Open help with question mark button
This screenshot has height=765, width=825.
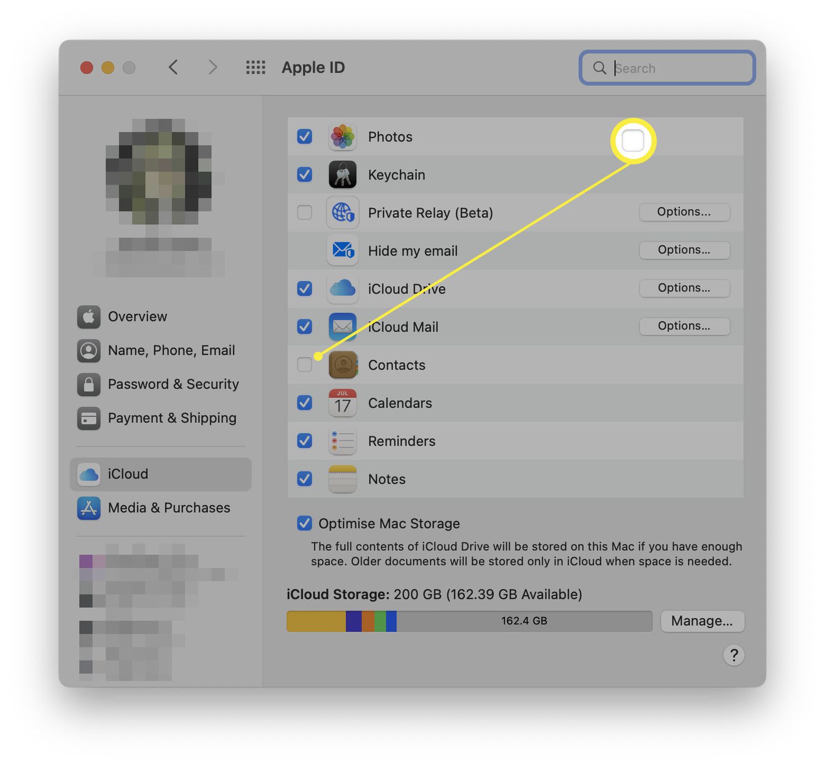tap(734, 655)
